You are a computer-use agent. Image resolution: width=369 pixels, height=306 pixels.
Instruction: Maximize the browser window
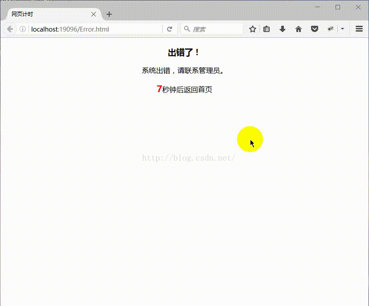pos(338,7)
